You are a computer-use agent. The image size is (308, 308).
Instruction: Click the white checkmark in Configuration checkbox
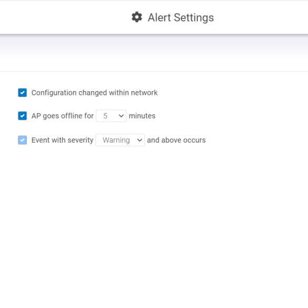23,93
